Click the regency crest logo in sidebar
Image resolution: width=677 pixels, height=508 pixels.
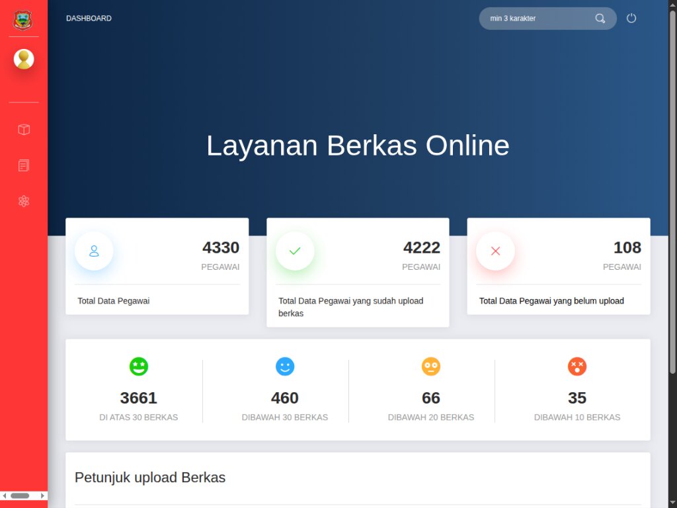23,19
